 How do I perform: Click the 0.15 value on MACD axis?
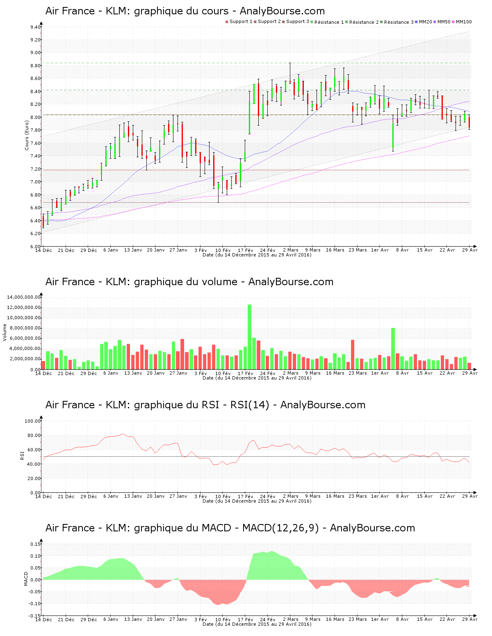36,544
